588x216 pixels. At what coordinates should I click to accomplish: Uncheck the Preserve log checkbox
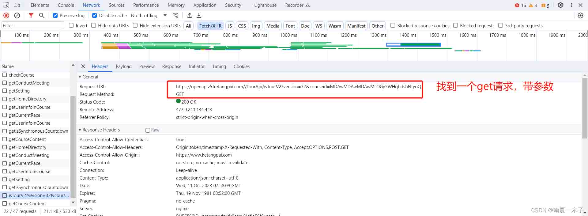tap(55, 15)
